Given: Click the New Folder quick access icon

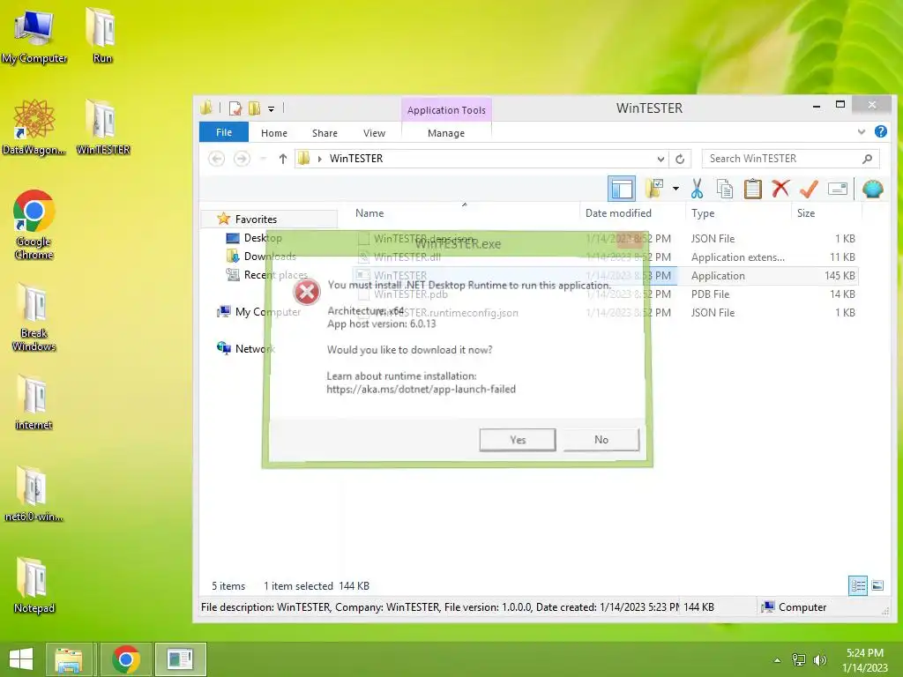Looking at the screenshot, I should (254, 108).
